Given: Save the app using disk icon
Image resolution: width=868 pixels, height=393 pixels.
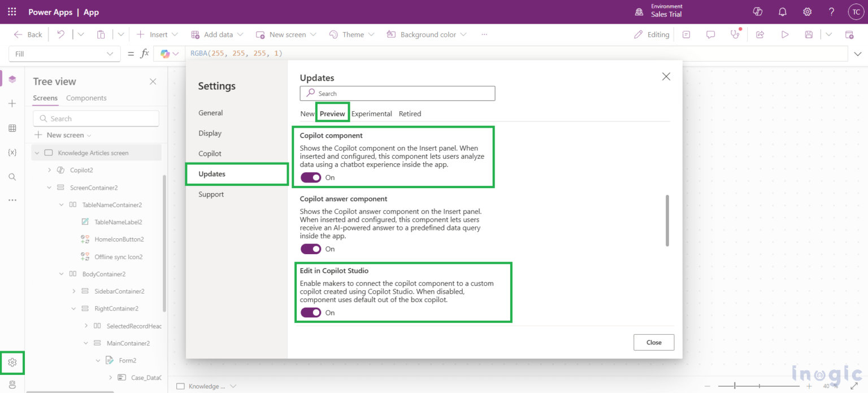Looking at the screenshot, I should point(809,34).
